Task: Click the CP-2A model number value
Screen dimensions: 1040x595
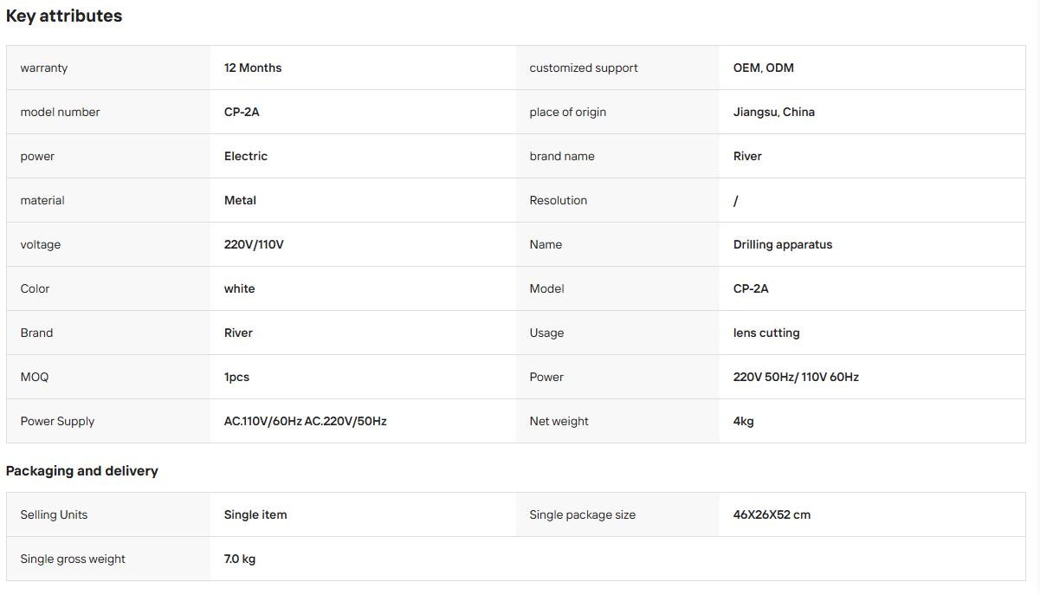Action: coord(242,112)
